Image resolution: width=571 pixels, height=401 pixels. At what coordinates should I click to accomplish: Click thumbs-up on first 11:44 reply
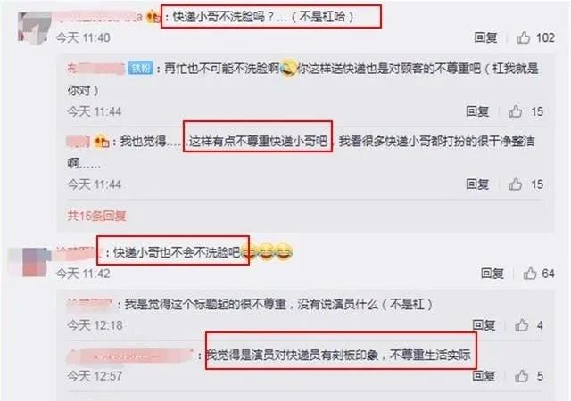[x=515, y=111]
